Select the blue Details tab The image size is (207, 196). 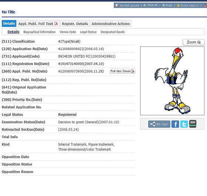tap(9, 24)
